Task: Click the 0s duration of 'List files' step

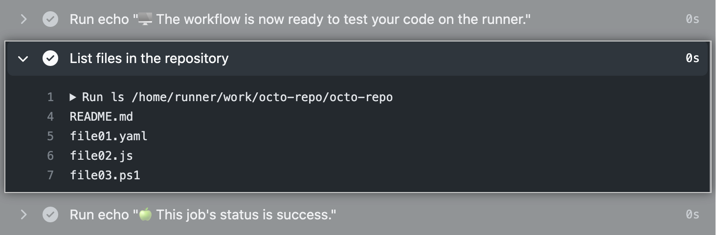Action: point(692,59)
